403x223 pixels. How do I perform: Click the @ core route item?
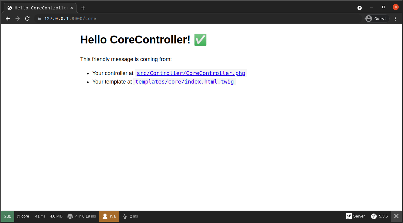(23, 216)
